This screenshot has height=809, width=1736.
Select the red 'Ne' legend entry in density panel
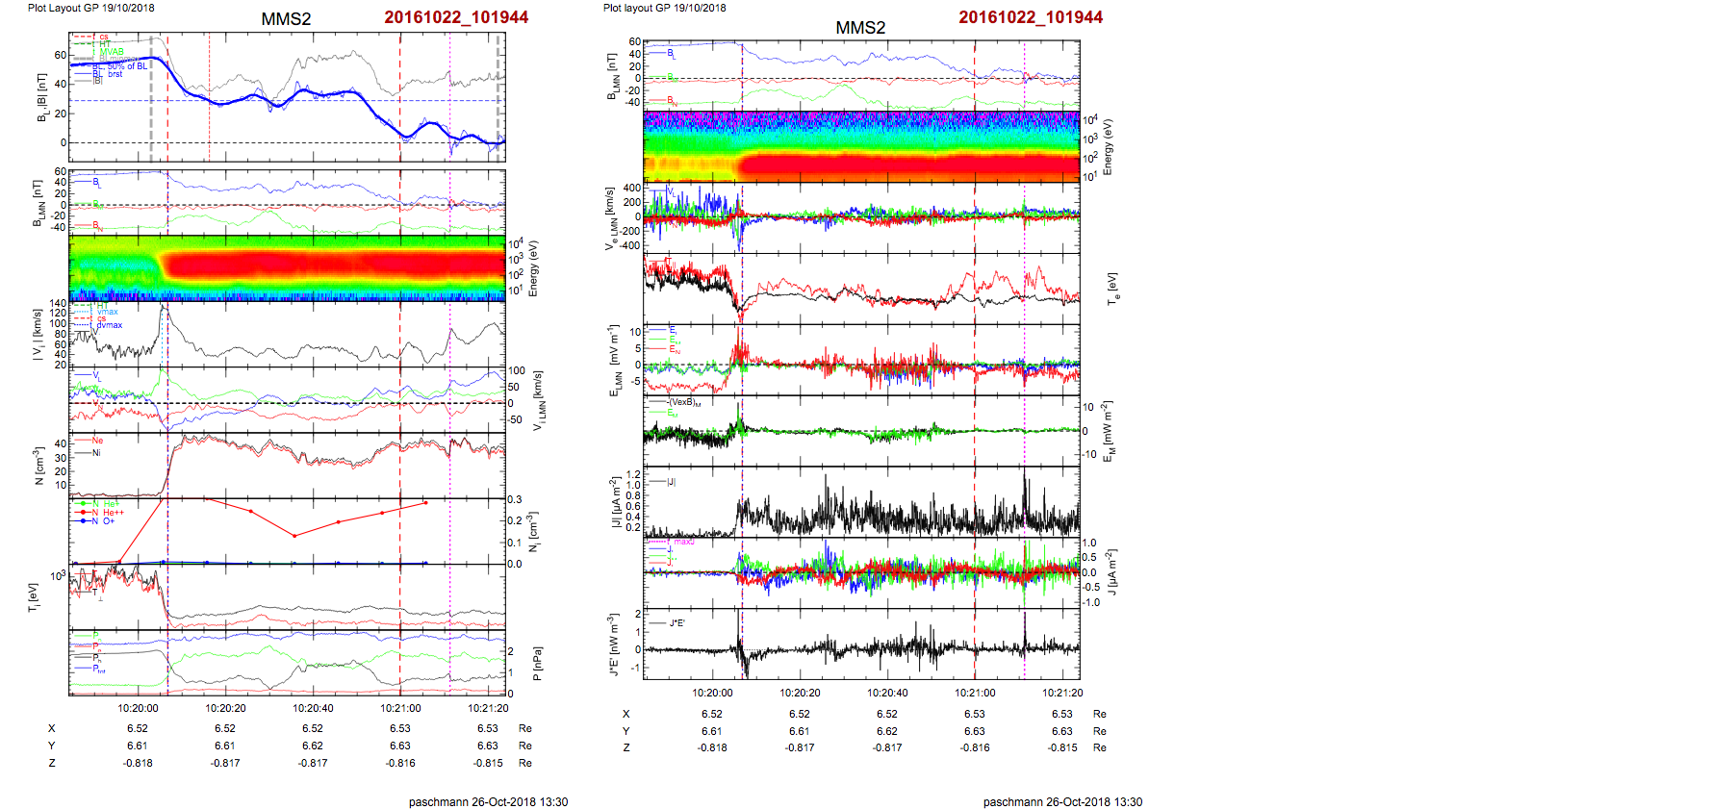pos(95,441)
